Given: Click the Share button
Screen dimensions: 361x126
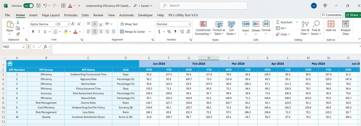Looking at the screenshot, I should [353, 15].
